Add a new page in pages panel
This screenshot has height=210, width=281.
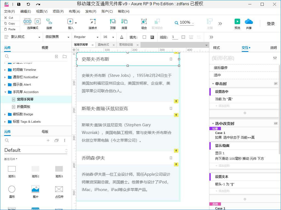[x=56, y=57]
